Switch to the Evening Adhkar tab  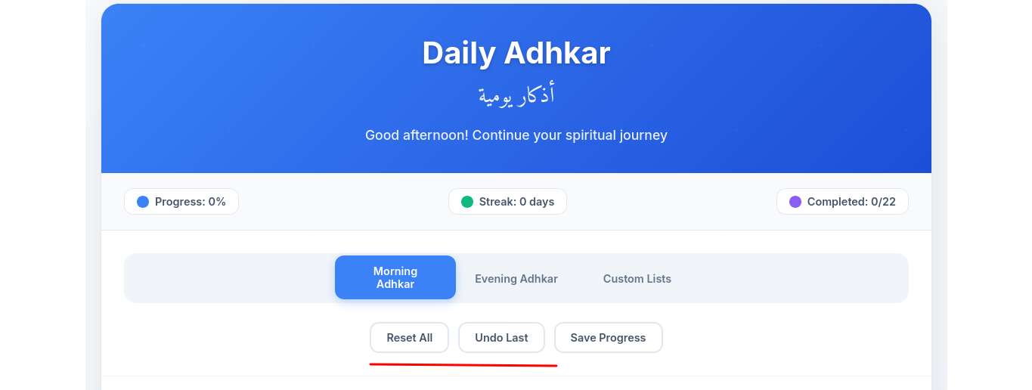(x=516, y=279)
